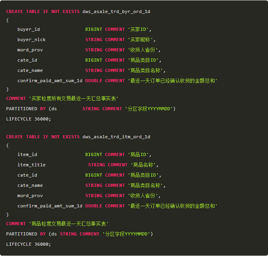Click the item_title column name
The height and width of the screenshot is (256, 268).
click(31, 165)
